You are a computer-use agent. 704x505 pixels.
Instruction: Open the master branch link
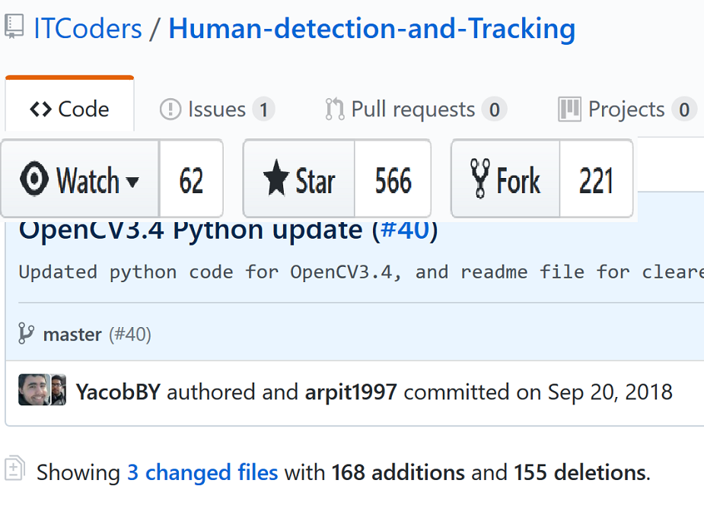tap(72, 335)
